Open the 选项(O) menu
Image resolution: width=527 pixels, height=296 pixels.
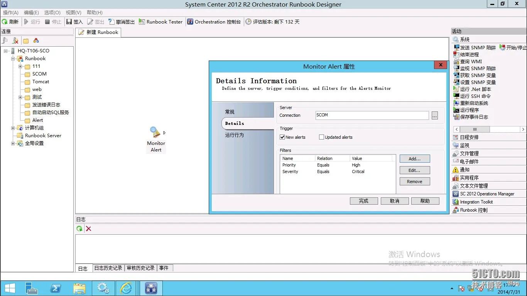(52, 13)
